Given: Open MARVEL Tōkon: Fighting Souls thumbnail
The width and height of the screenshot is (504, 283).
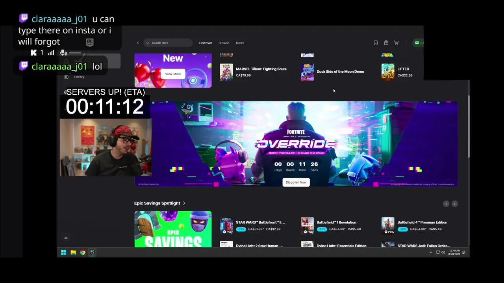Looking at the screenshot, I should pyautogui.click(x=226, y=72).
